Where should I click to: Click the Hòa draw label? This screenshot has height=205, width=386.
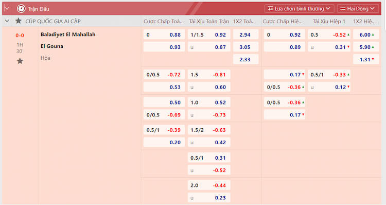point(45,58)
